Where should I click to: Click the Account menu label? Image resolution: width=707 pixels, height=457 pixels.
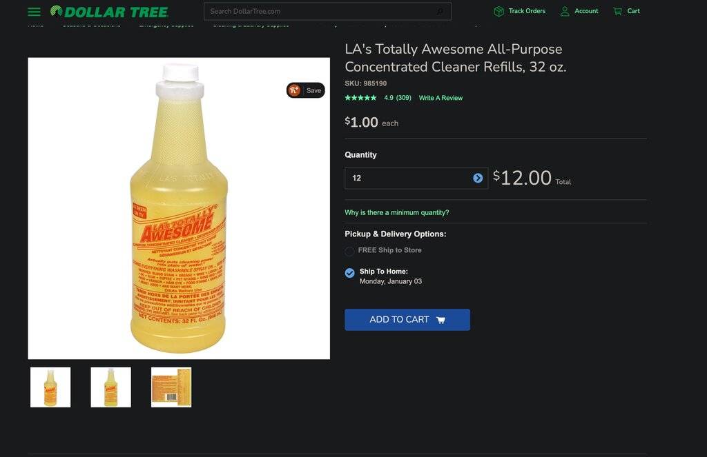(586, 11)
